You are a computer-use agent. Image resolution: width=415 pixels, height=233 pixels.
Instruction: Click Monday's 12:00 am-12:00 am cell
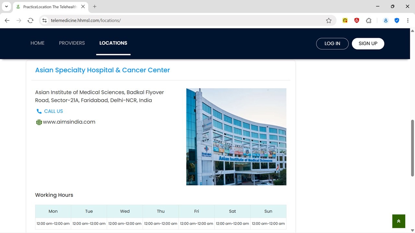coord(53,224)
